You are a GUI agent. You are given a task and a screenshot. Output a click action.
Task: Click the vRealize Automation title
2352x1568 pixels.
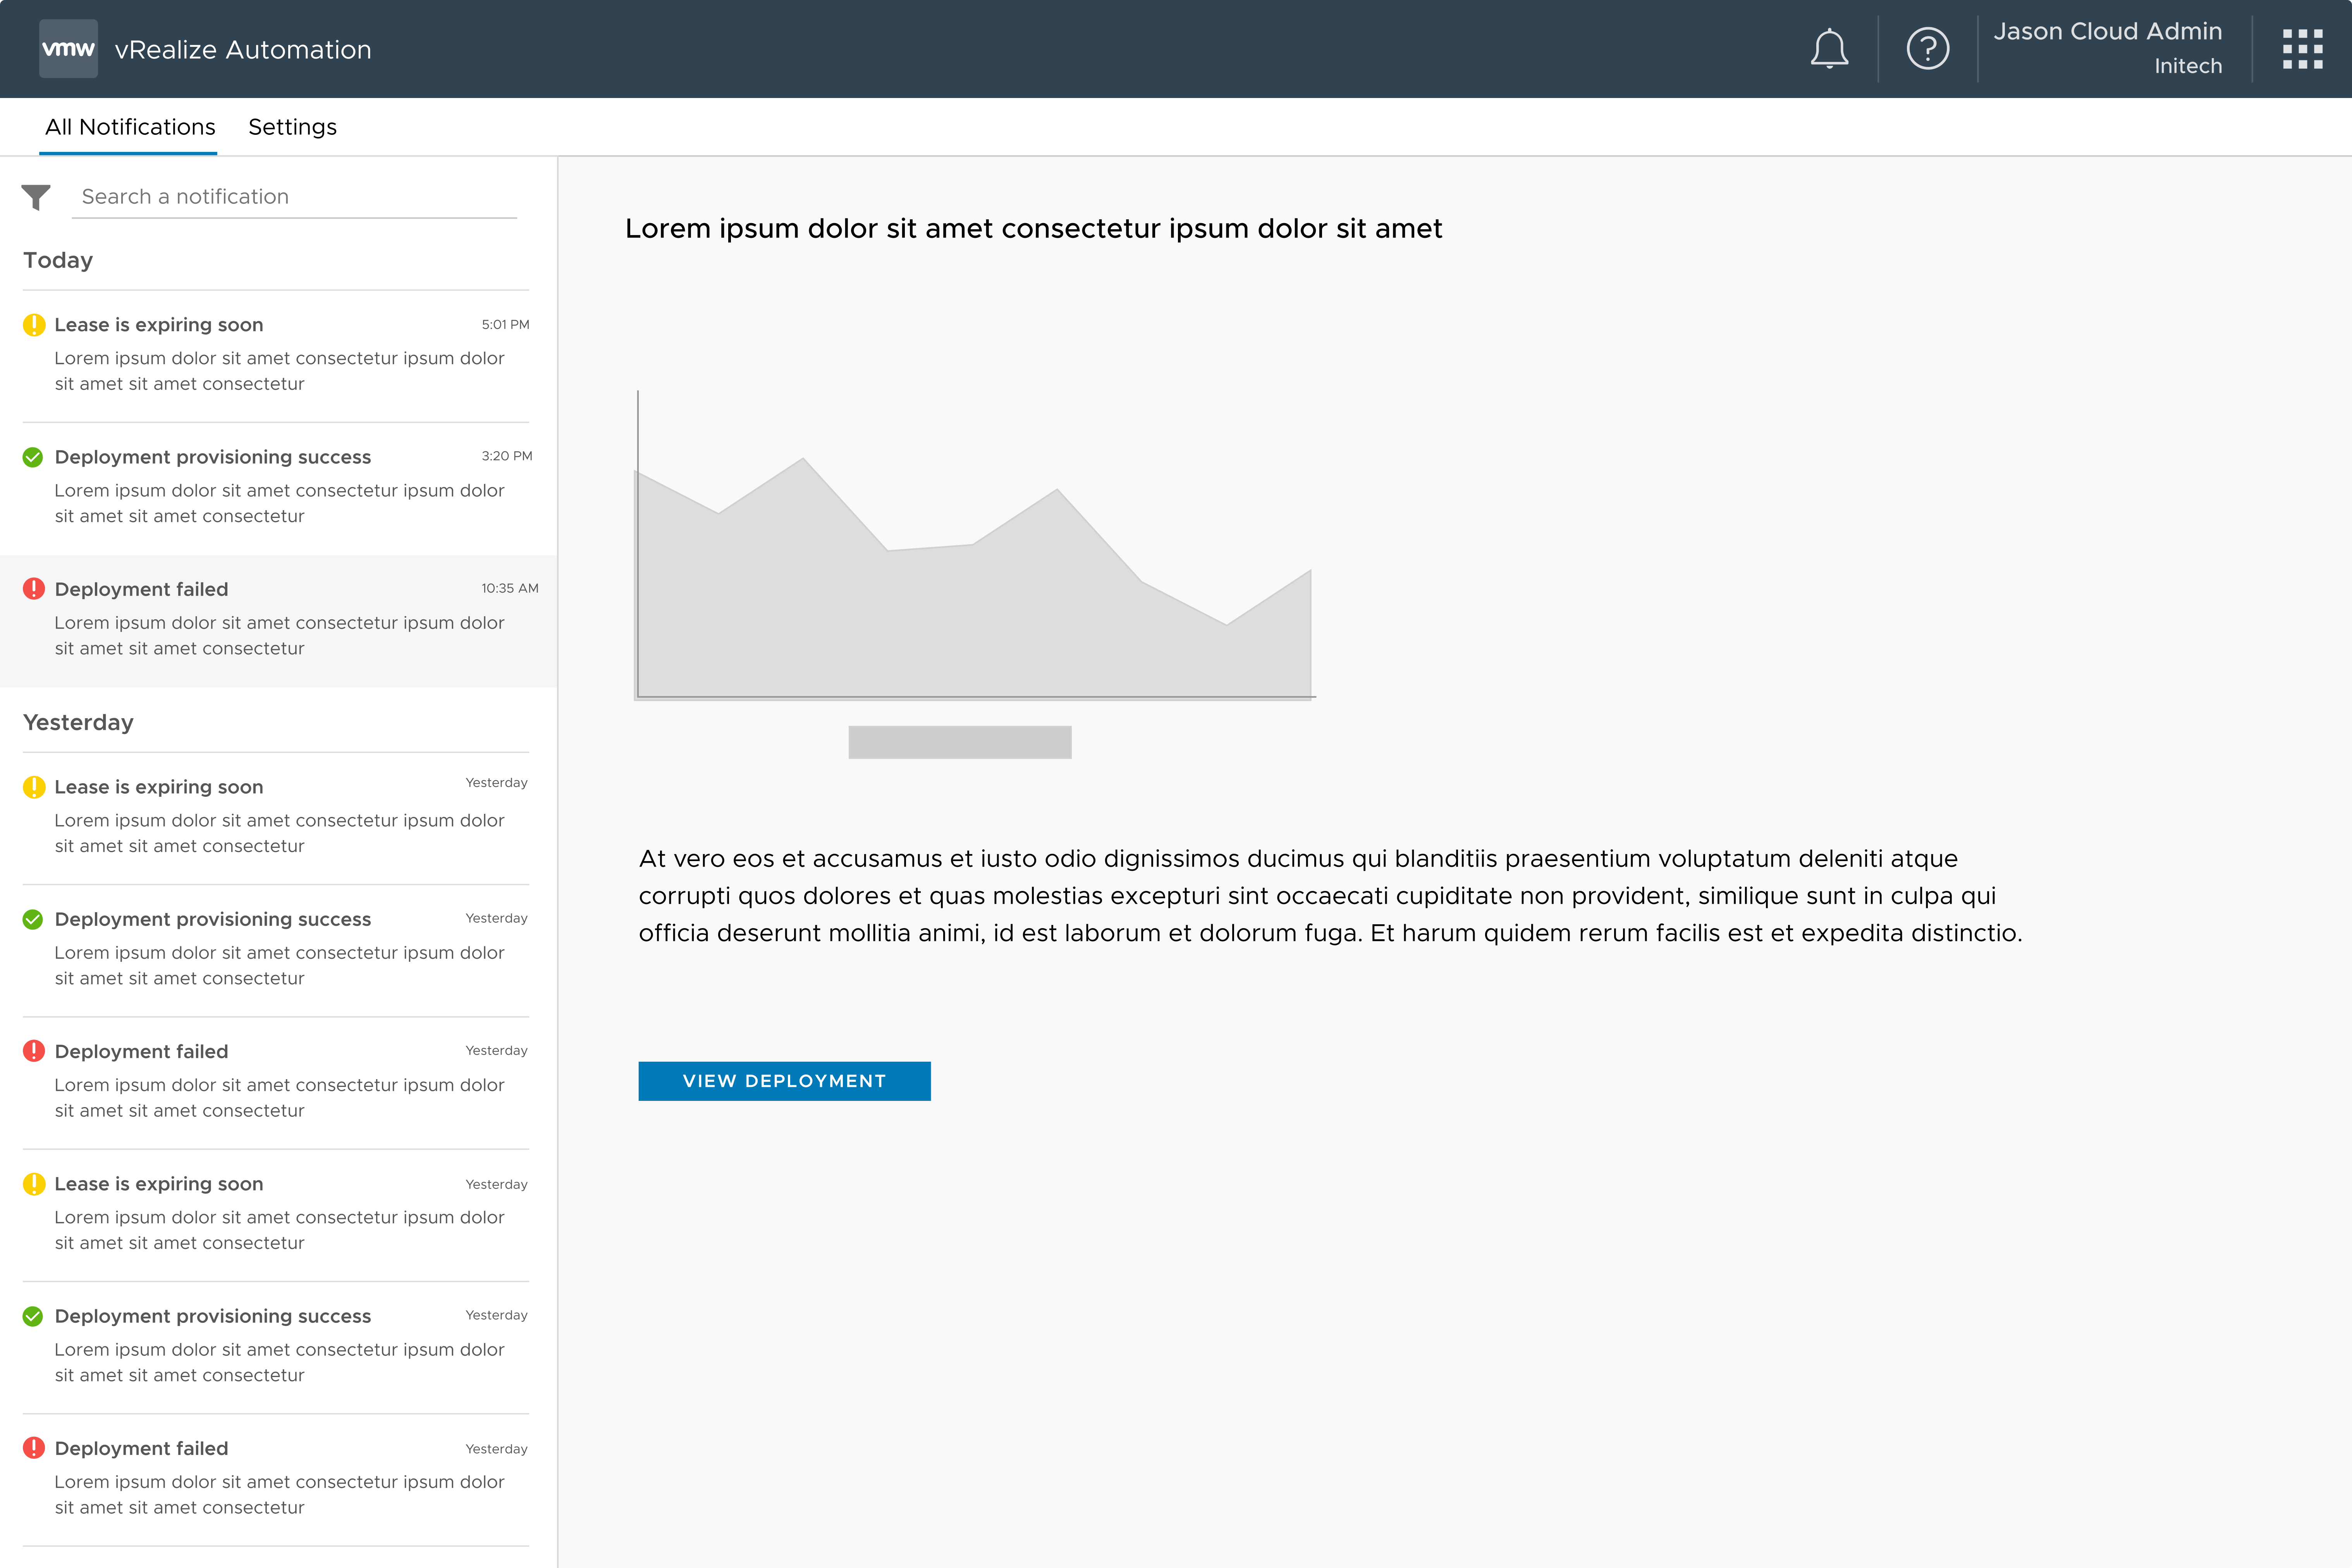click(x=243, y=50)
